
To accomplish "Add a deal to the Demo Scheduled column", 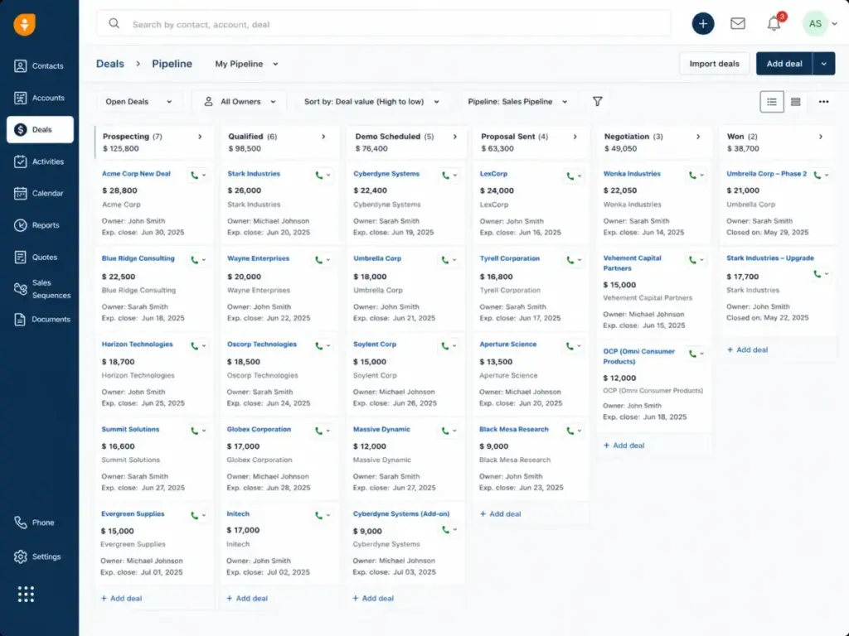I will (373, 598).
